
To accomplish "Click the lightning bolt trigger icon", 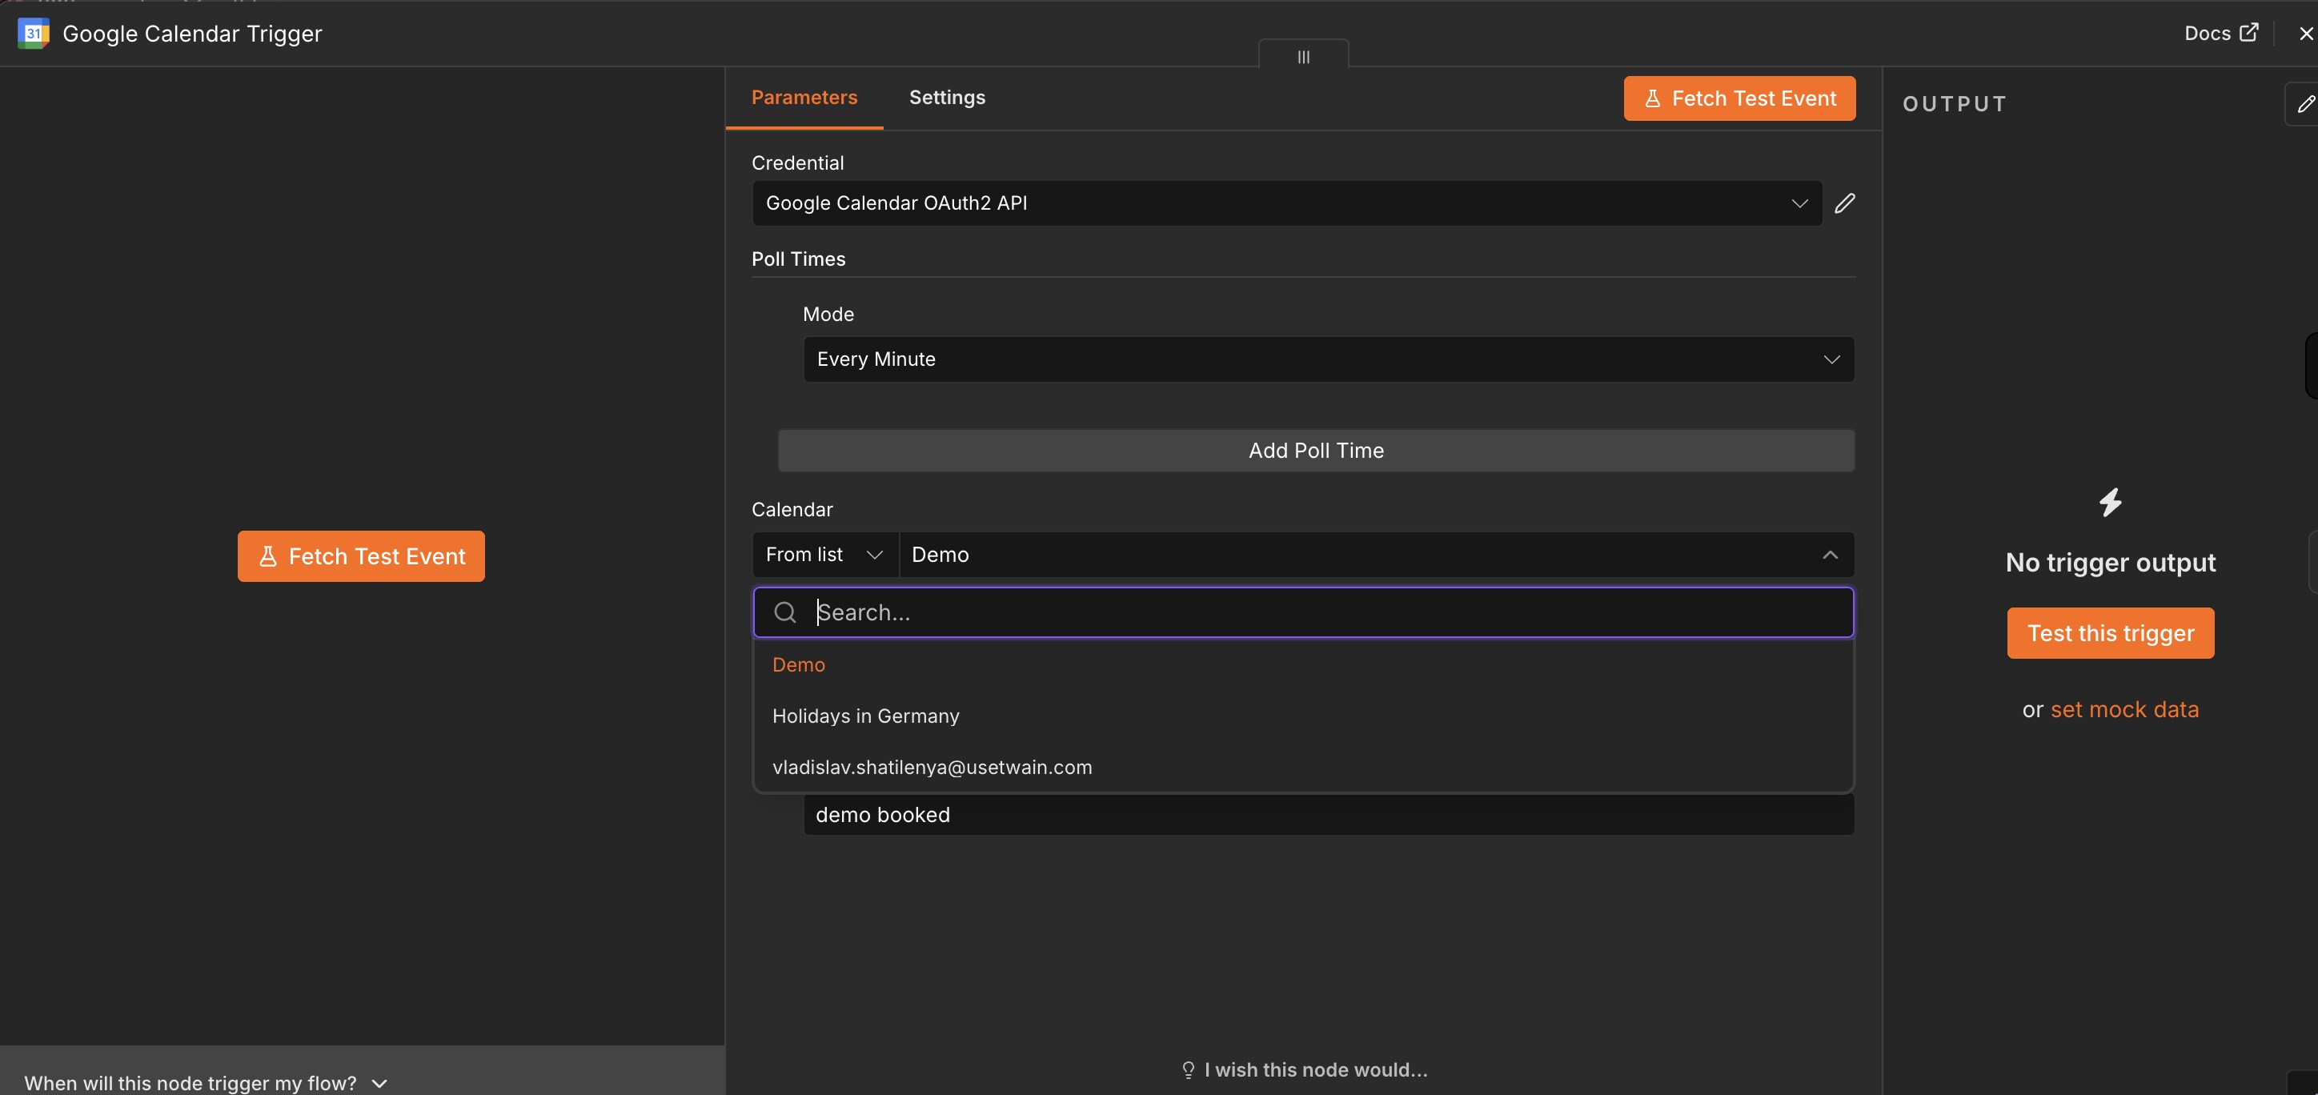I will [x=2110, y=502].
